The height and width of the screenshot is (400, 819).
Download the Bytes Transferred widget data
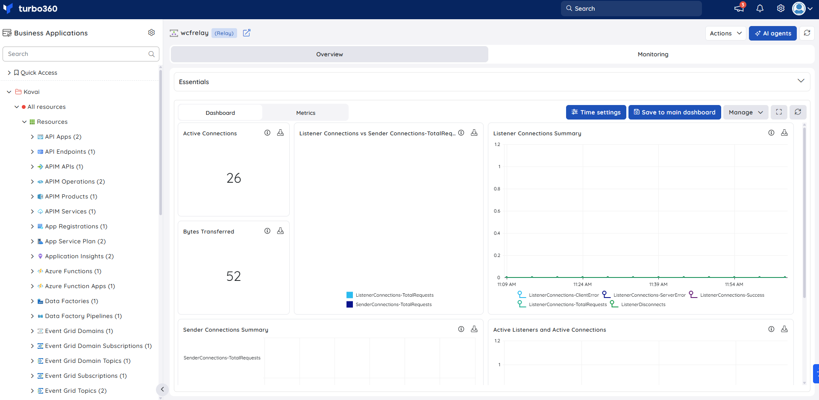(x=280, y=231)
